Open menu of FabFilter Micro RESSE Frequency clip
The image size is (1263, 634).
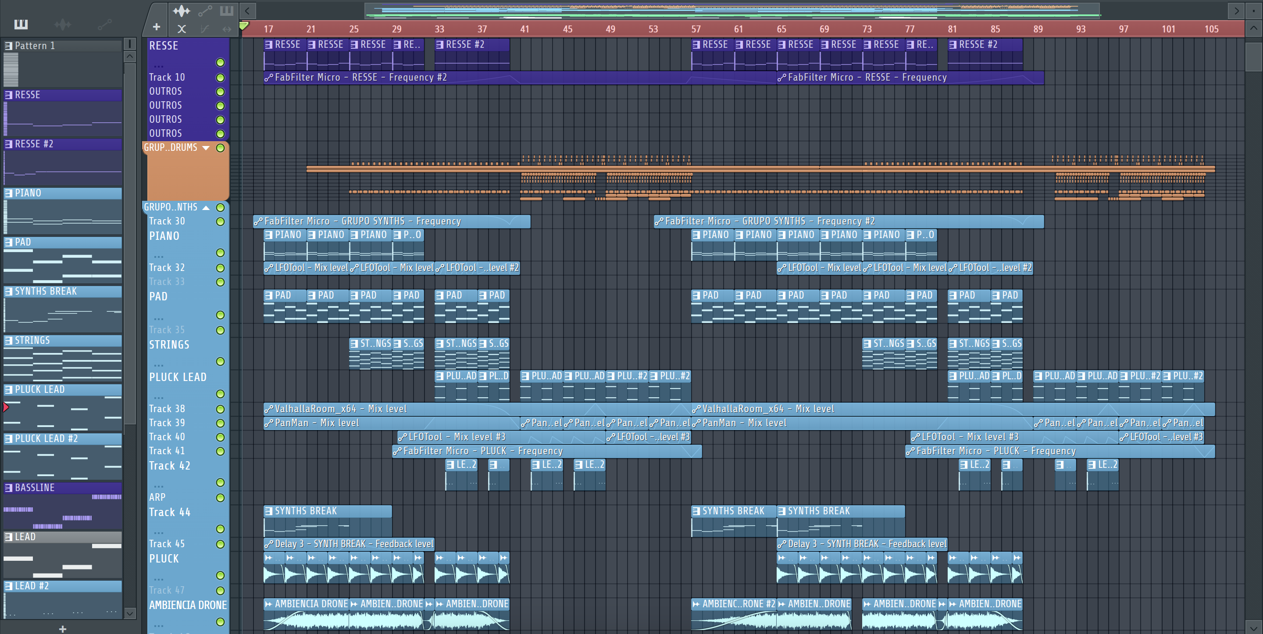pyautogui.click(x=781, y=78)
